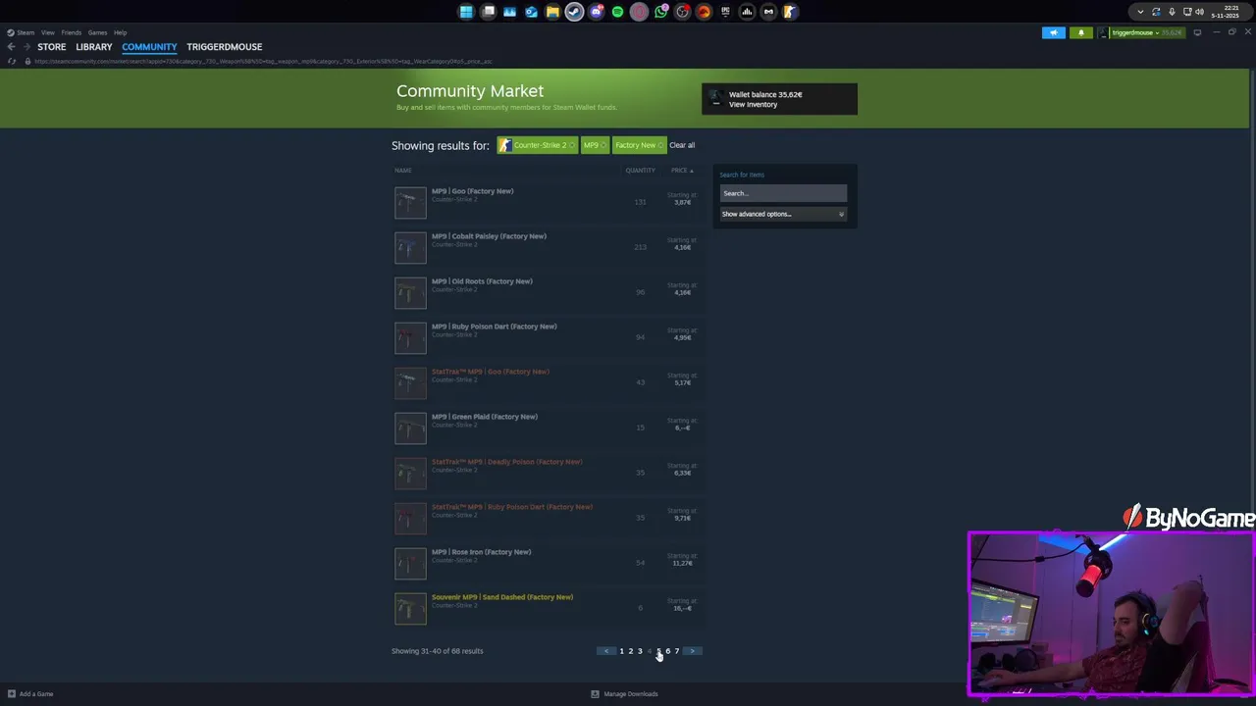1256x706 pixels.
Task: Open the Help menu
Action: click(120, 32)
